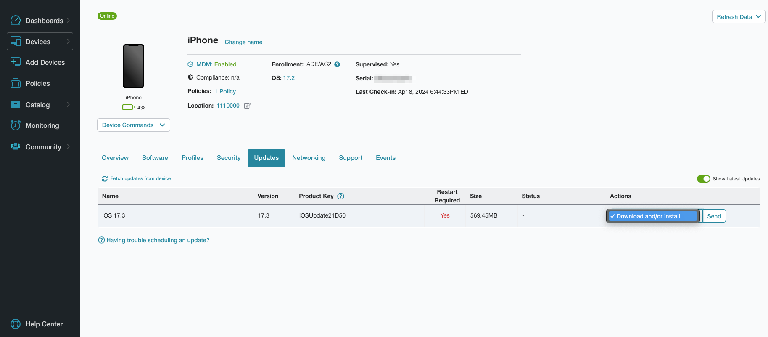Click the Devices sidebar icon

pyautogui.click(x=16, y=41)
